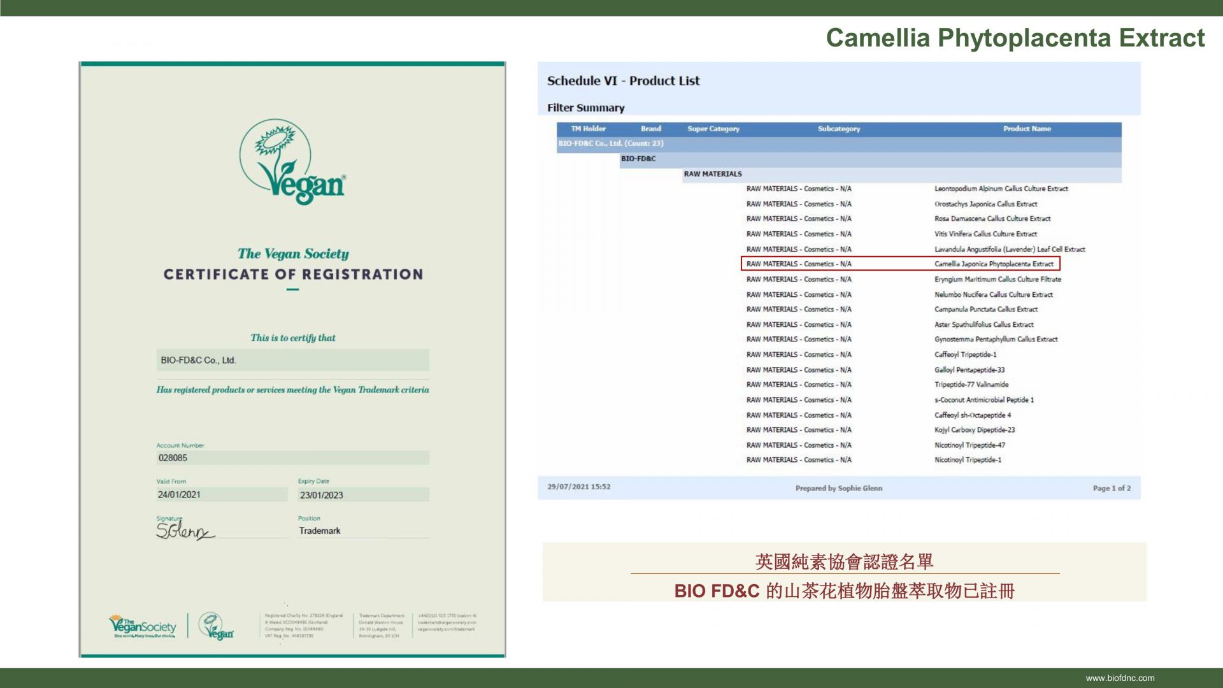Click the Camellia Phytoplacenta Extract slide title

1015,38
